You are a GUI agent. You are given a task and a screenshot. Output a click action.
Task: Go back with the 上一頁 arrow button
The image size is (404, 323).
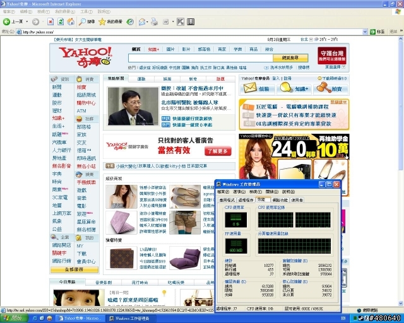click(13, 21)
